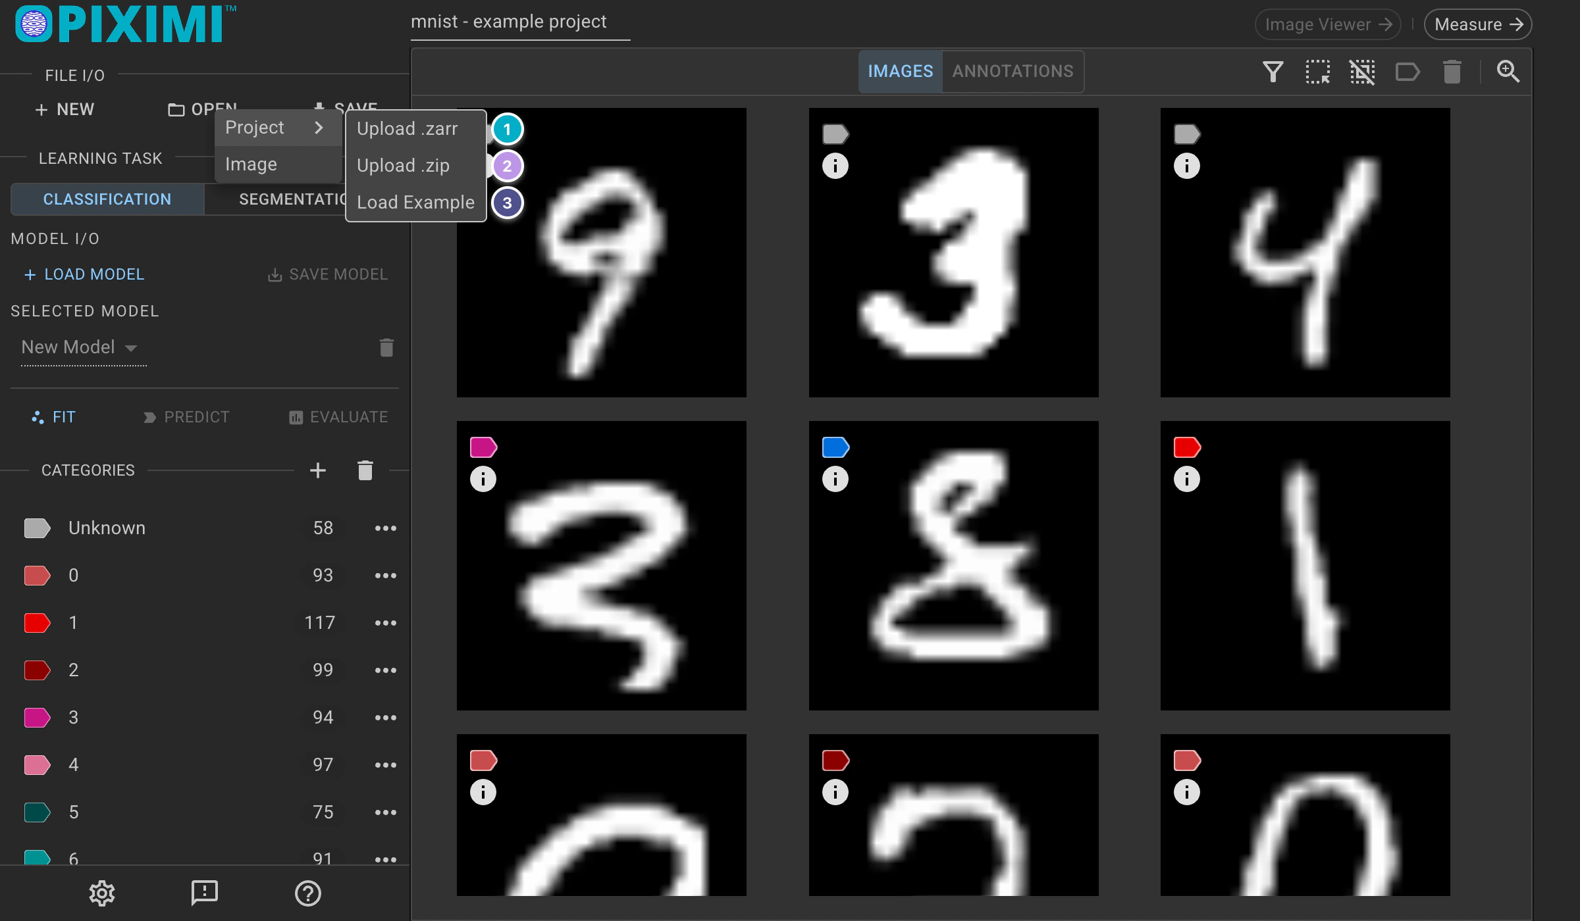Click the deselect all images icon
Viewport: 1580px width, 921px height.
1362,72
